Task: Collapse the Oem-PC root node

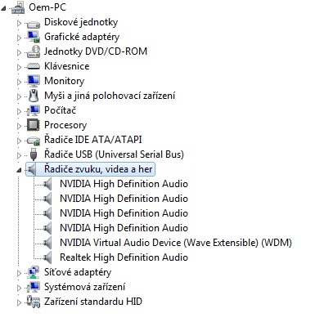Action: coord(3,8)
